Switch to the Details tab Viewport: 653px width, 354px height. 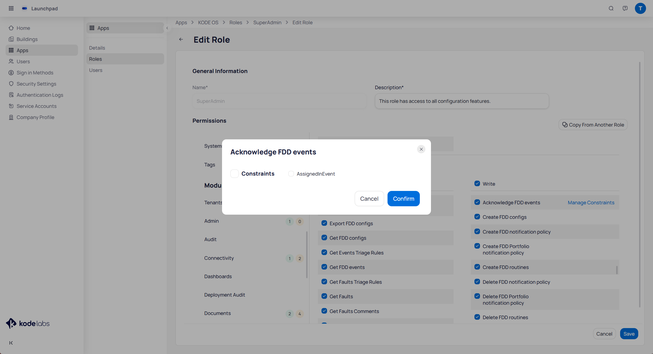[x=125, y=48]
